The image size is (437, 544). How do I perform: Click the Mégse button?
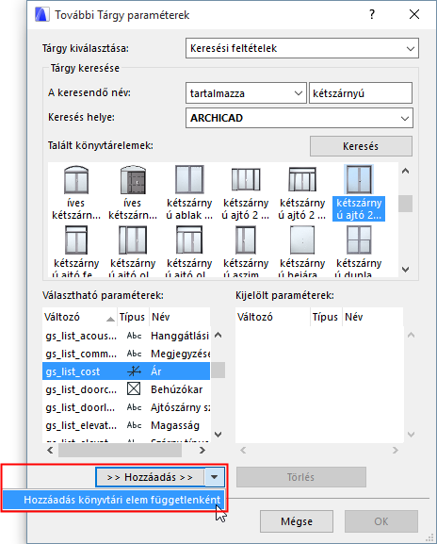(x=297, y=521)
